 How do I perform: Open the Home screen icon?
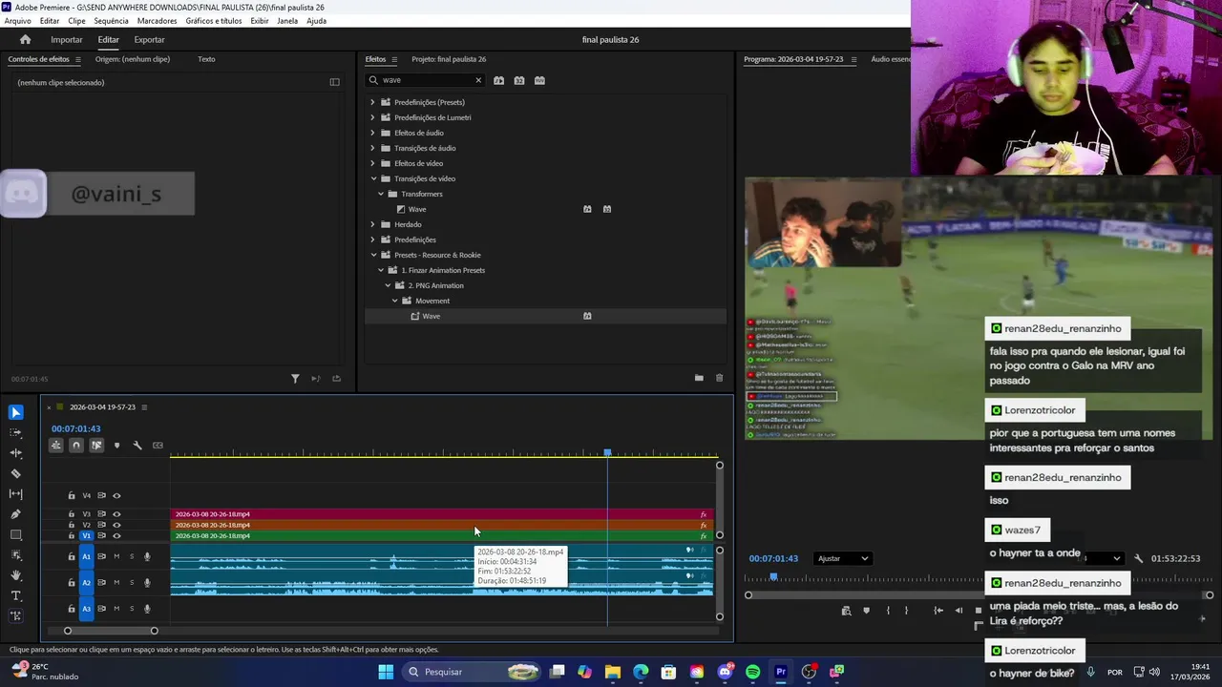pyautogui.click(x=25, y=39)
